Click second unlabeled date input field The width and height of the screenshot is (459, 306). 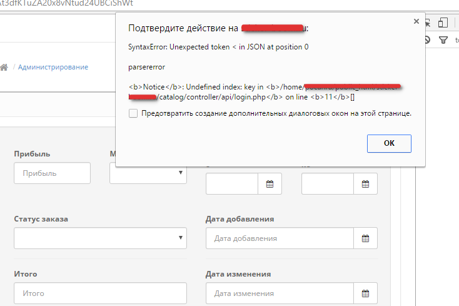328,184
